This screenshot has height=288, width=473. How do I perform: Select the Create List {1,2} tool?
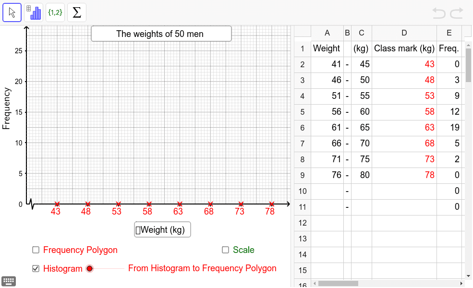(x=55, y=12)
